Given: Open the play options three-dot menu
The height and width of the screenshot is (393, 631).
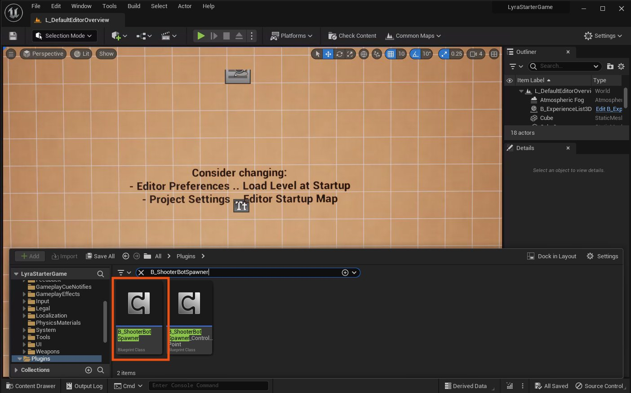Looking at the screenshot, I should tap(252, 36).
